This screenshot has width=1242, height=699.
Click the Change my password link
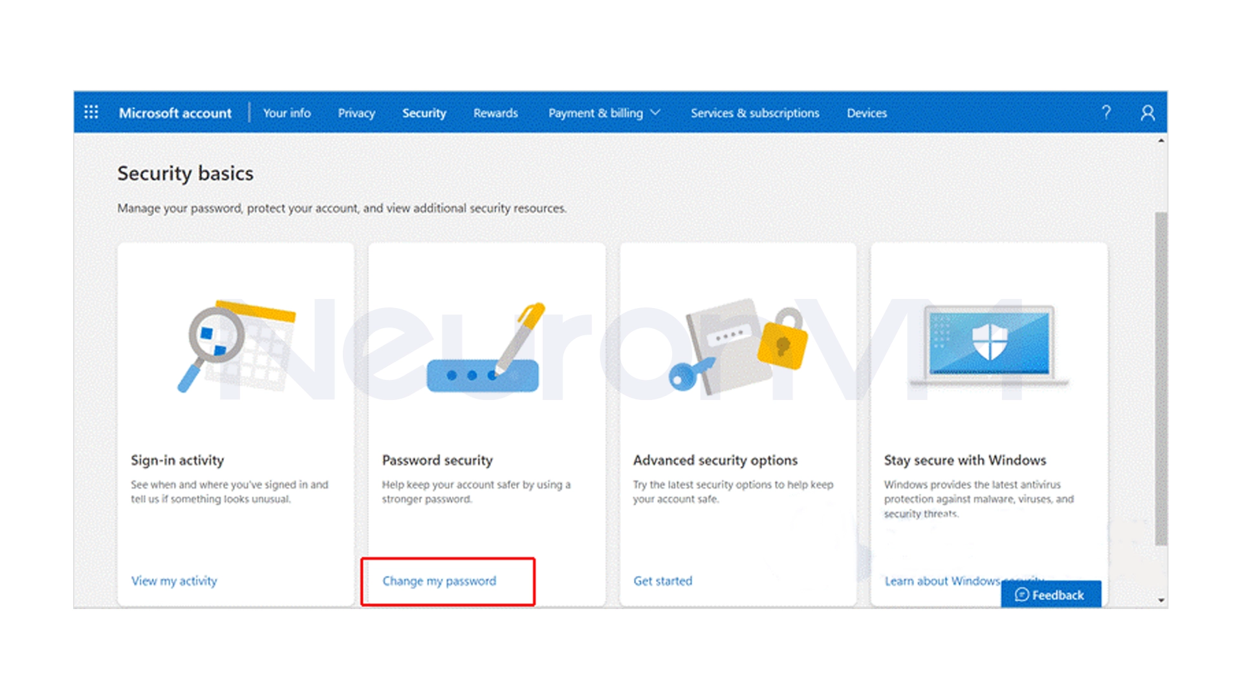click(439, 581)
